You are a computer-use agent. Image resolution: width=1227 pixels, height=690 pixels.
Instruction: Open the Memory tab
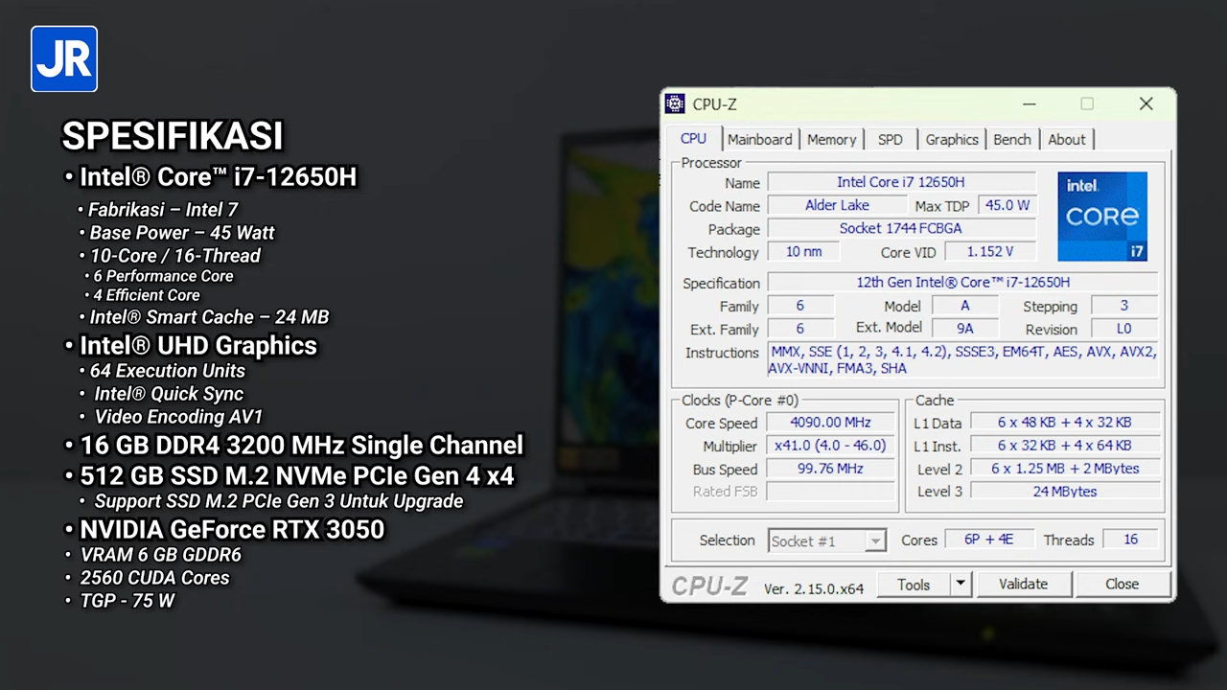[831, 140]
